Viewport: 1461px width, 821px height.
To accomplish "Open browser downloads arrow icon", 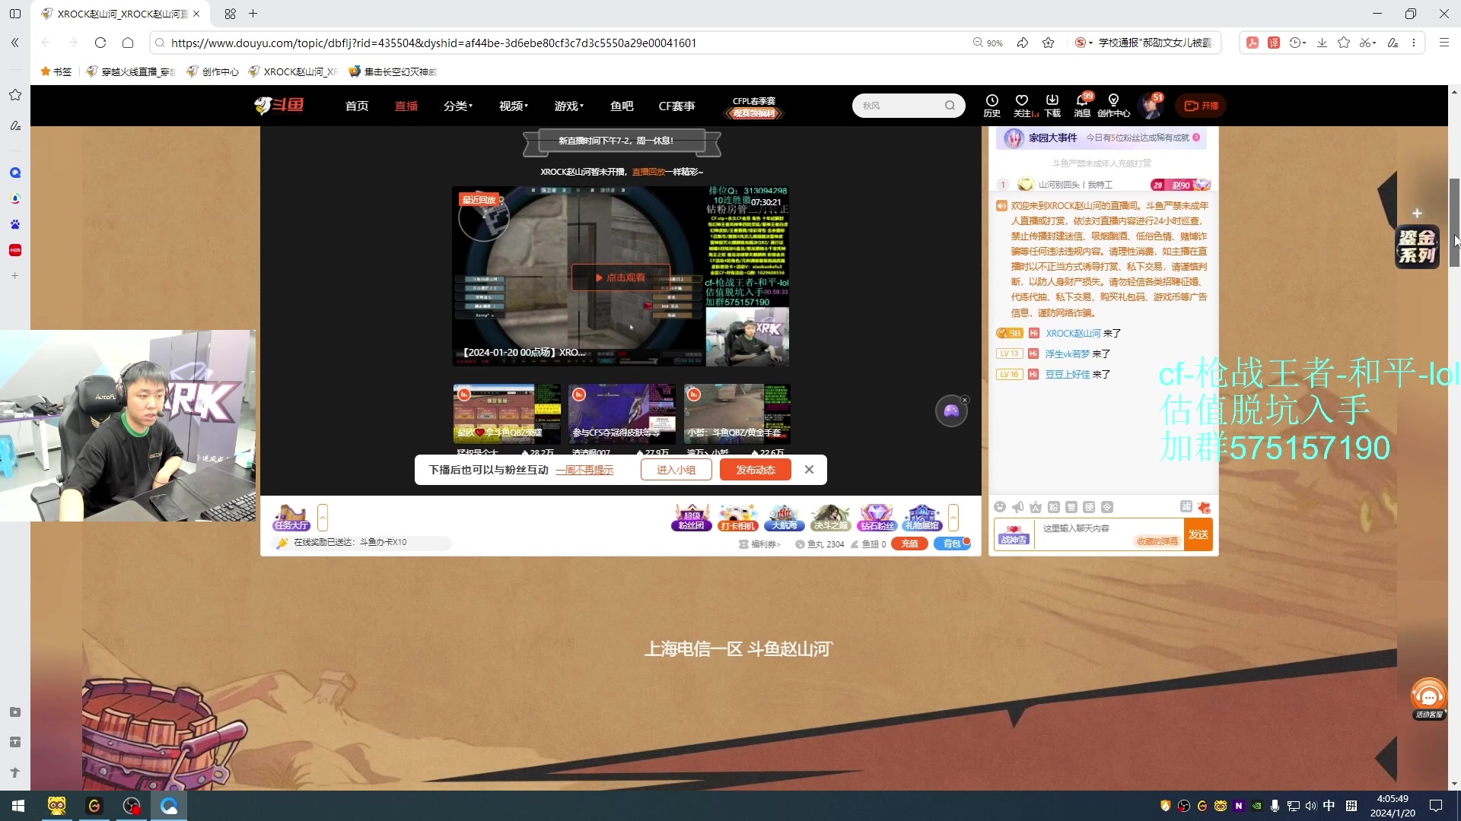I will tap(1323, 43).
